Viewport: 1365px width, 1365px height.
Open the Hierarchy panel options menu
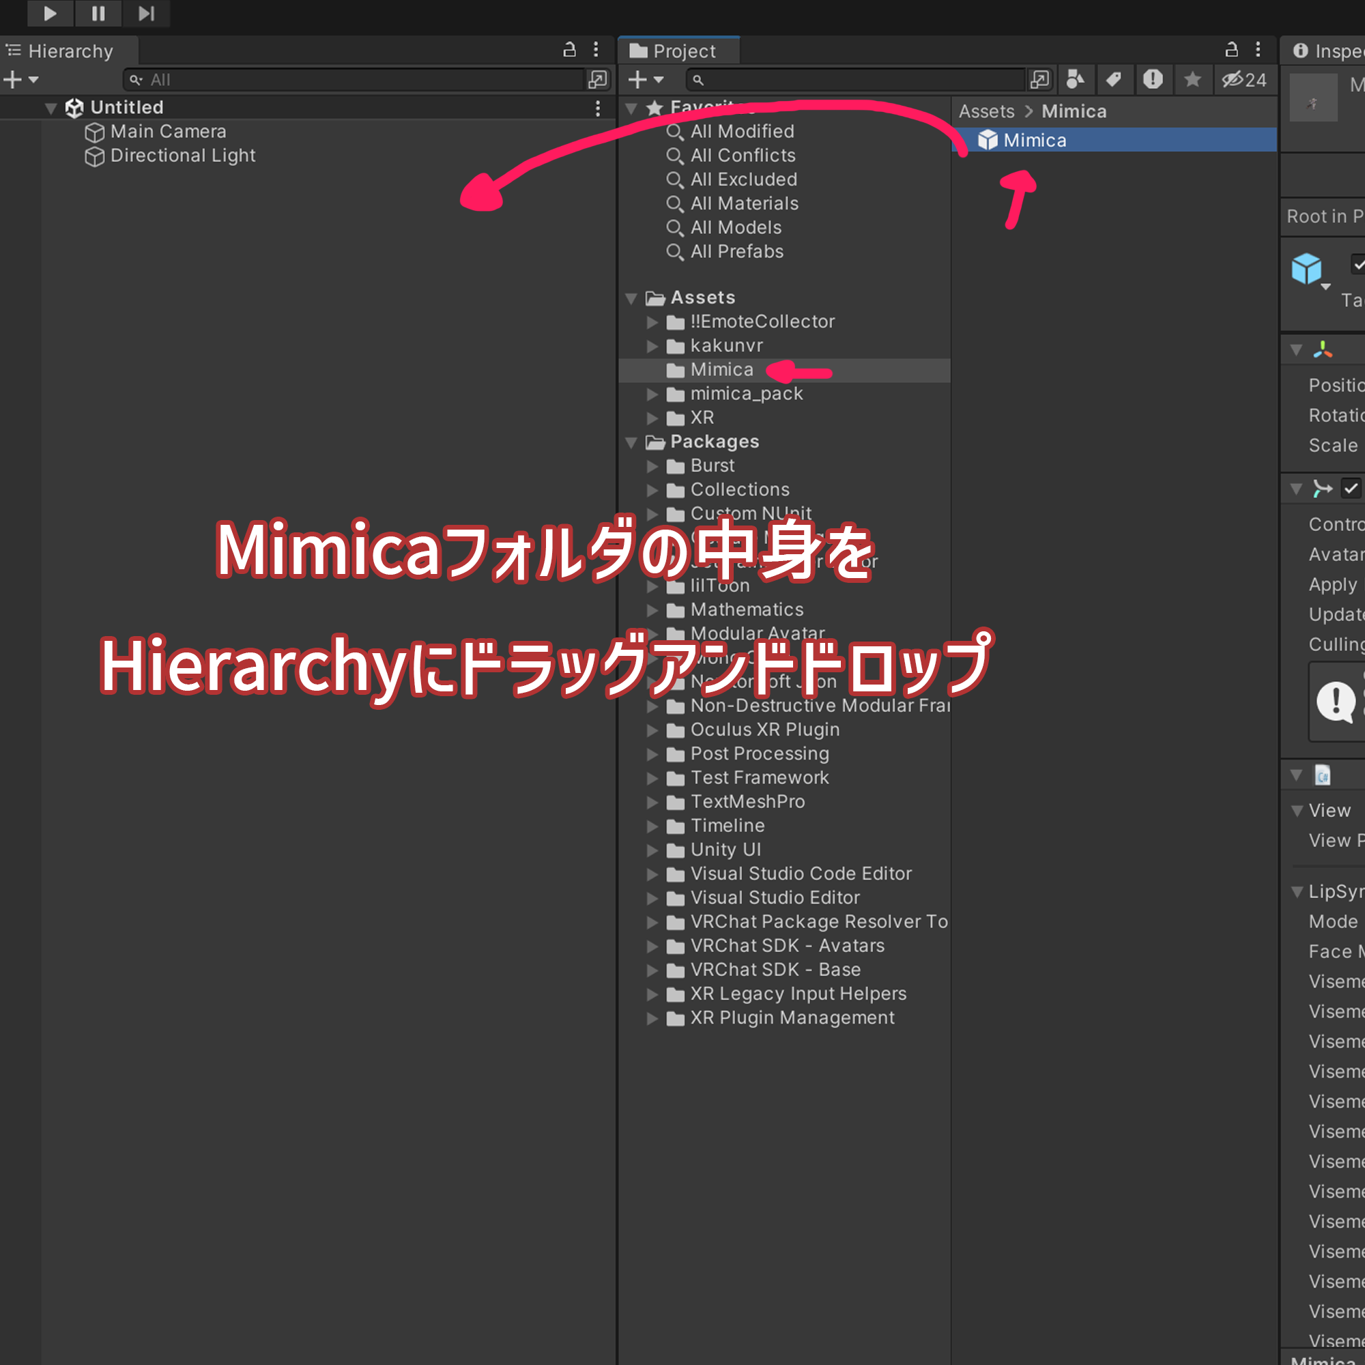click(596, 49)
